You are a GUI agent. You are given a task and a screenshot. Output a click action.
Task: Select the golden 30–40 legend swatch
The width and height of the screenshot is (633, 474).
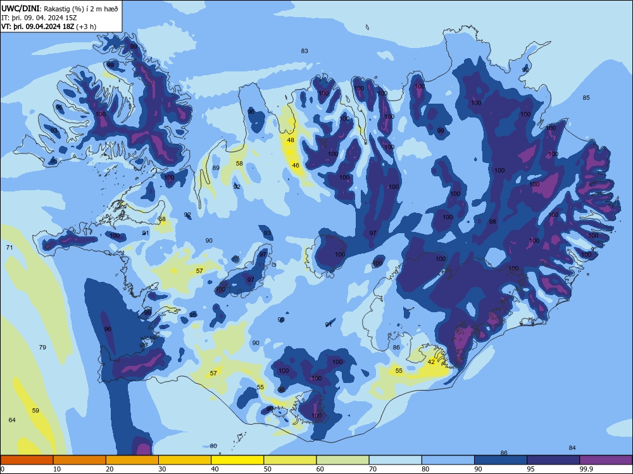click(185, 460)
